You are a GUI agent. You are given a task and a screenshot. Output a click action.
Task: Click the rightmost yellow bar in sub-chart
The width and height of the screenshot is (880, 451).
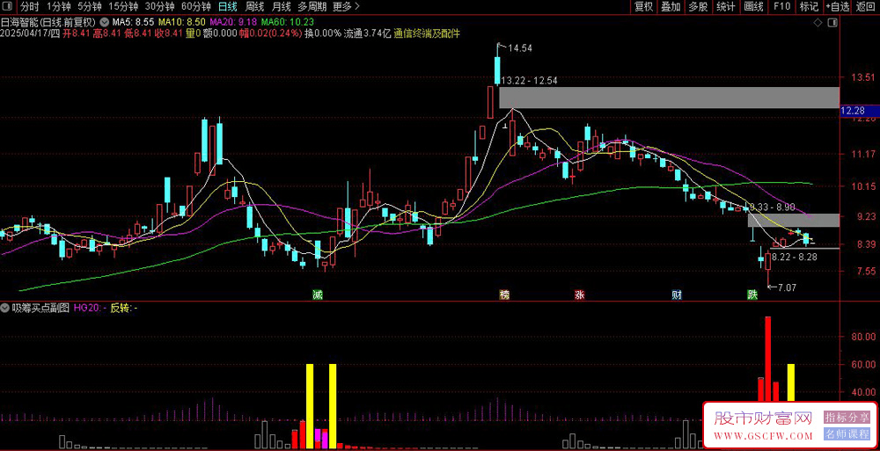pos(791,383)
